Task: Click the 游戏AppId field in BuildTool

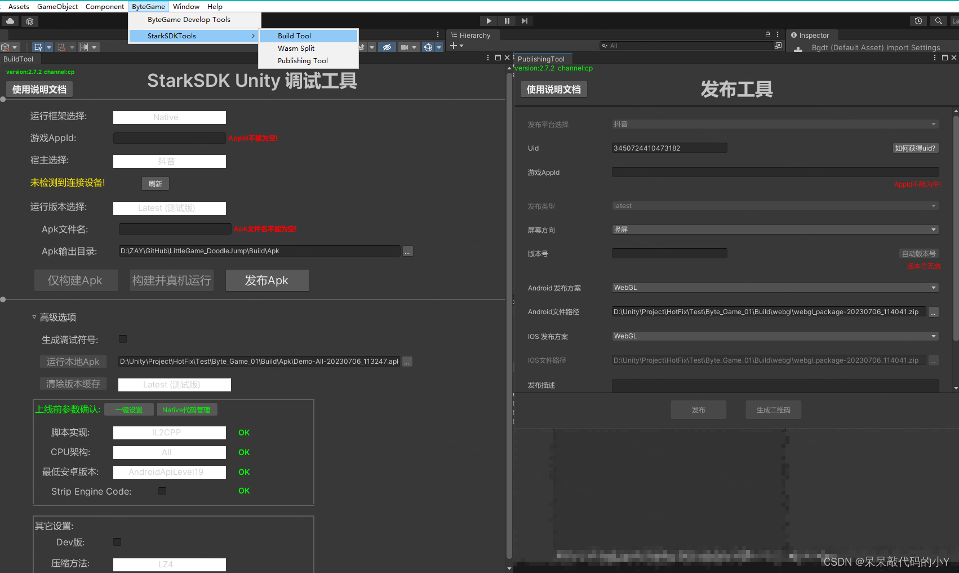Action: (x=170, y=138)
